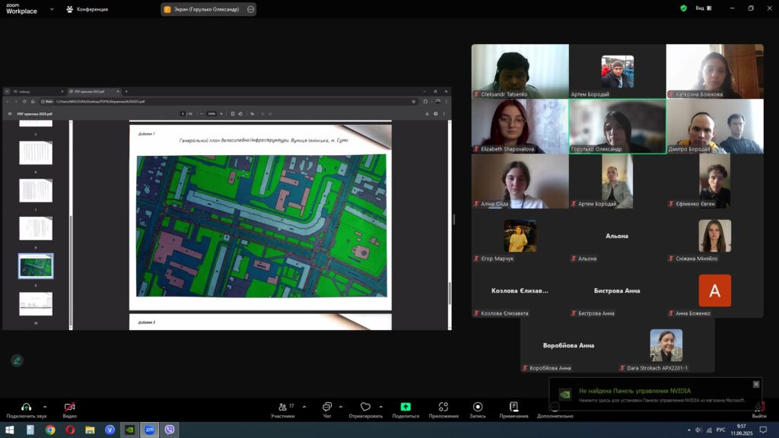Expand the arrow next to Отреагировать

click(381, 407)
